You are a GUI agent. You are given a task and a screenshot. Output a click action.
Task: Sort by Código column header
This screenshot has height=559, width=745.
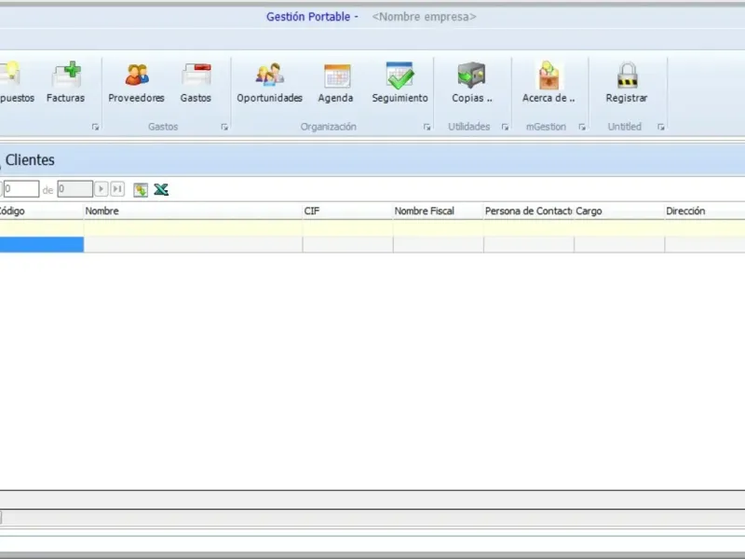[41, 211]
